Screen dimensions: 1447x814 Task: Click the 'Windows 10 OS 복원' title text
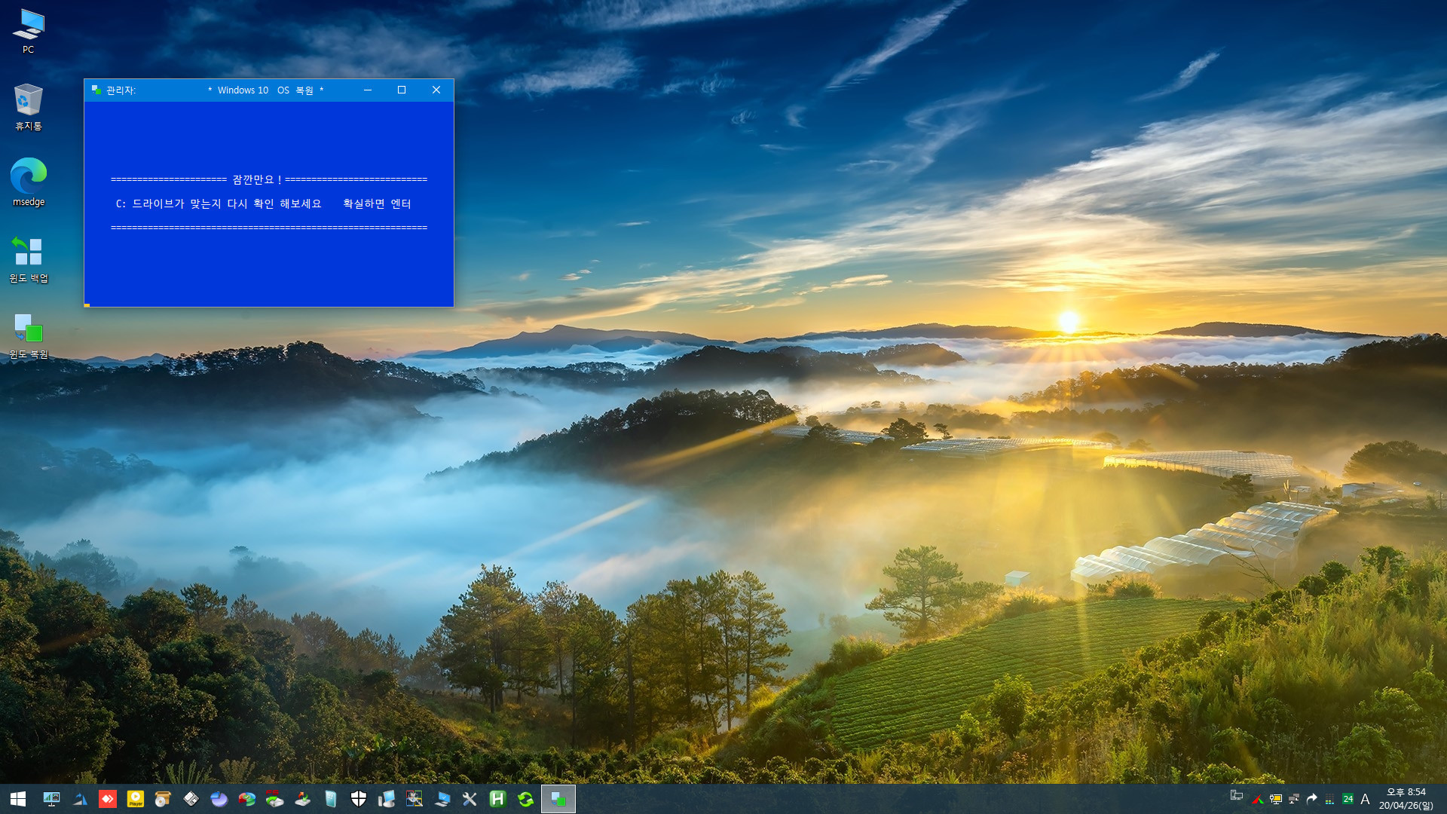point(265,90)
